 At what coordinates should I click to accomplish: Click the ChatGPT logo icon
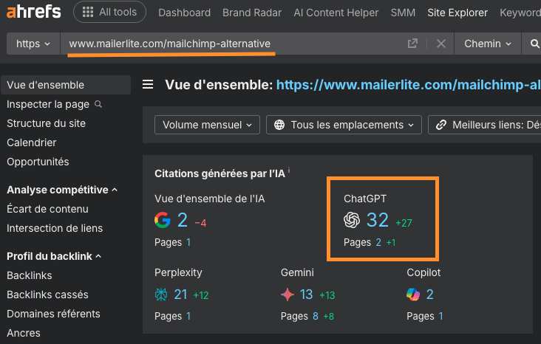[x=352, y=220]
